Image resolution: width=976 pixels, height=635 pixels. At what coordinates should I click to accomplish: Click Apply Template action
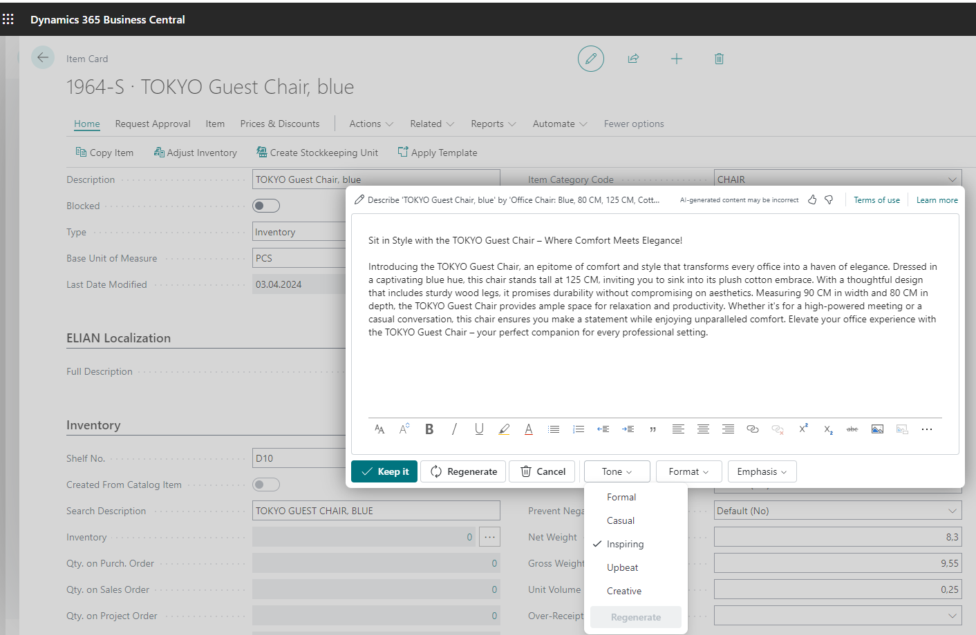tap(438, 153)
